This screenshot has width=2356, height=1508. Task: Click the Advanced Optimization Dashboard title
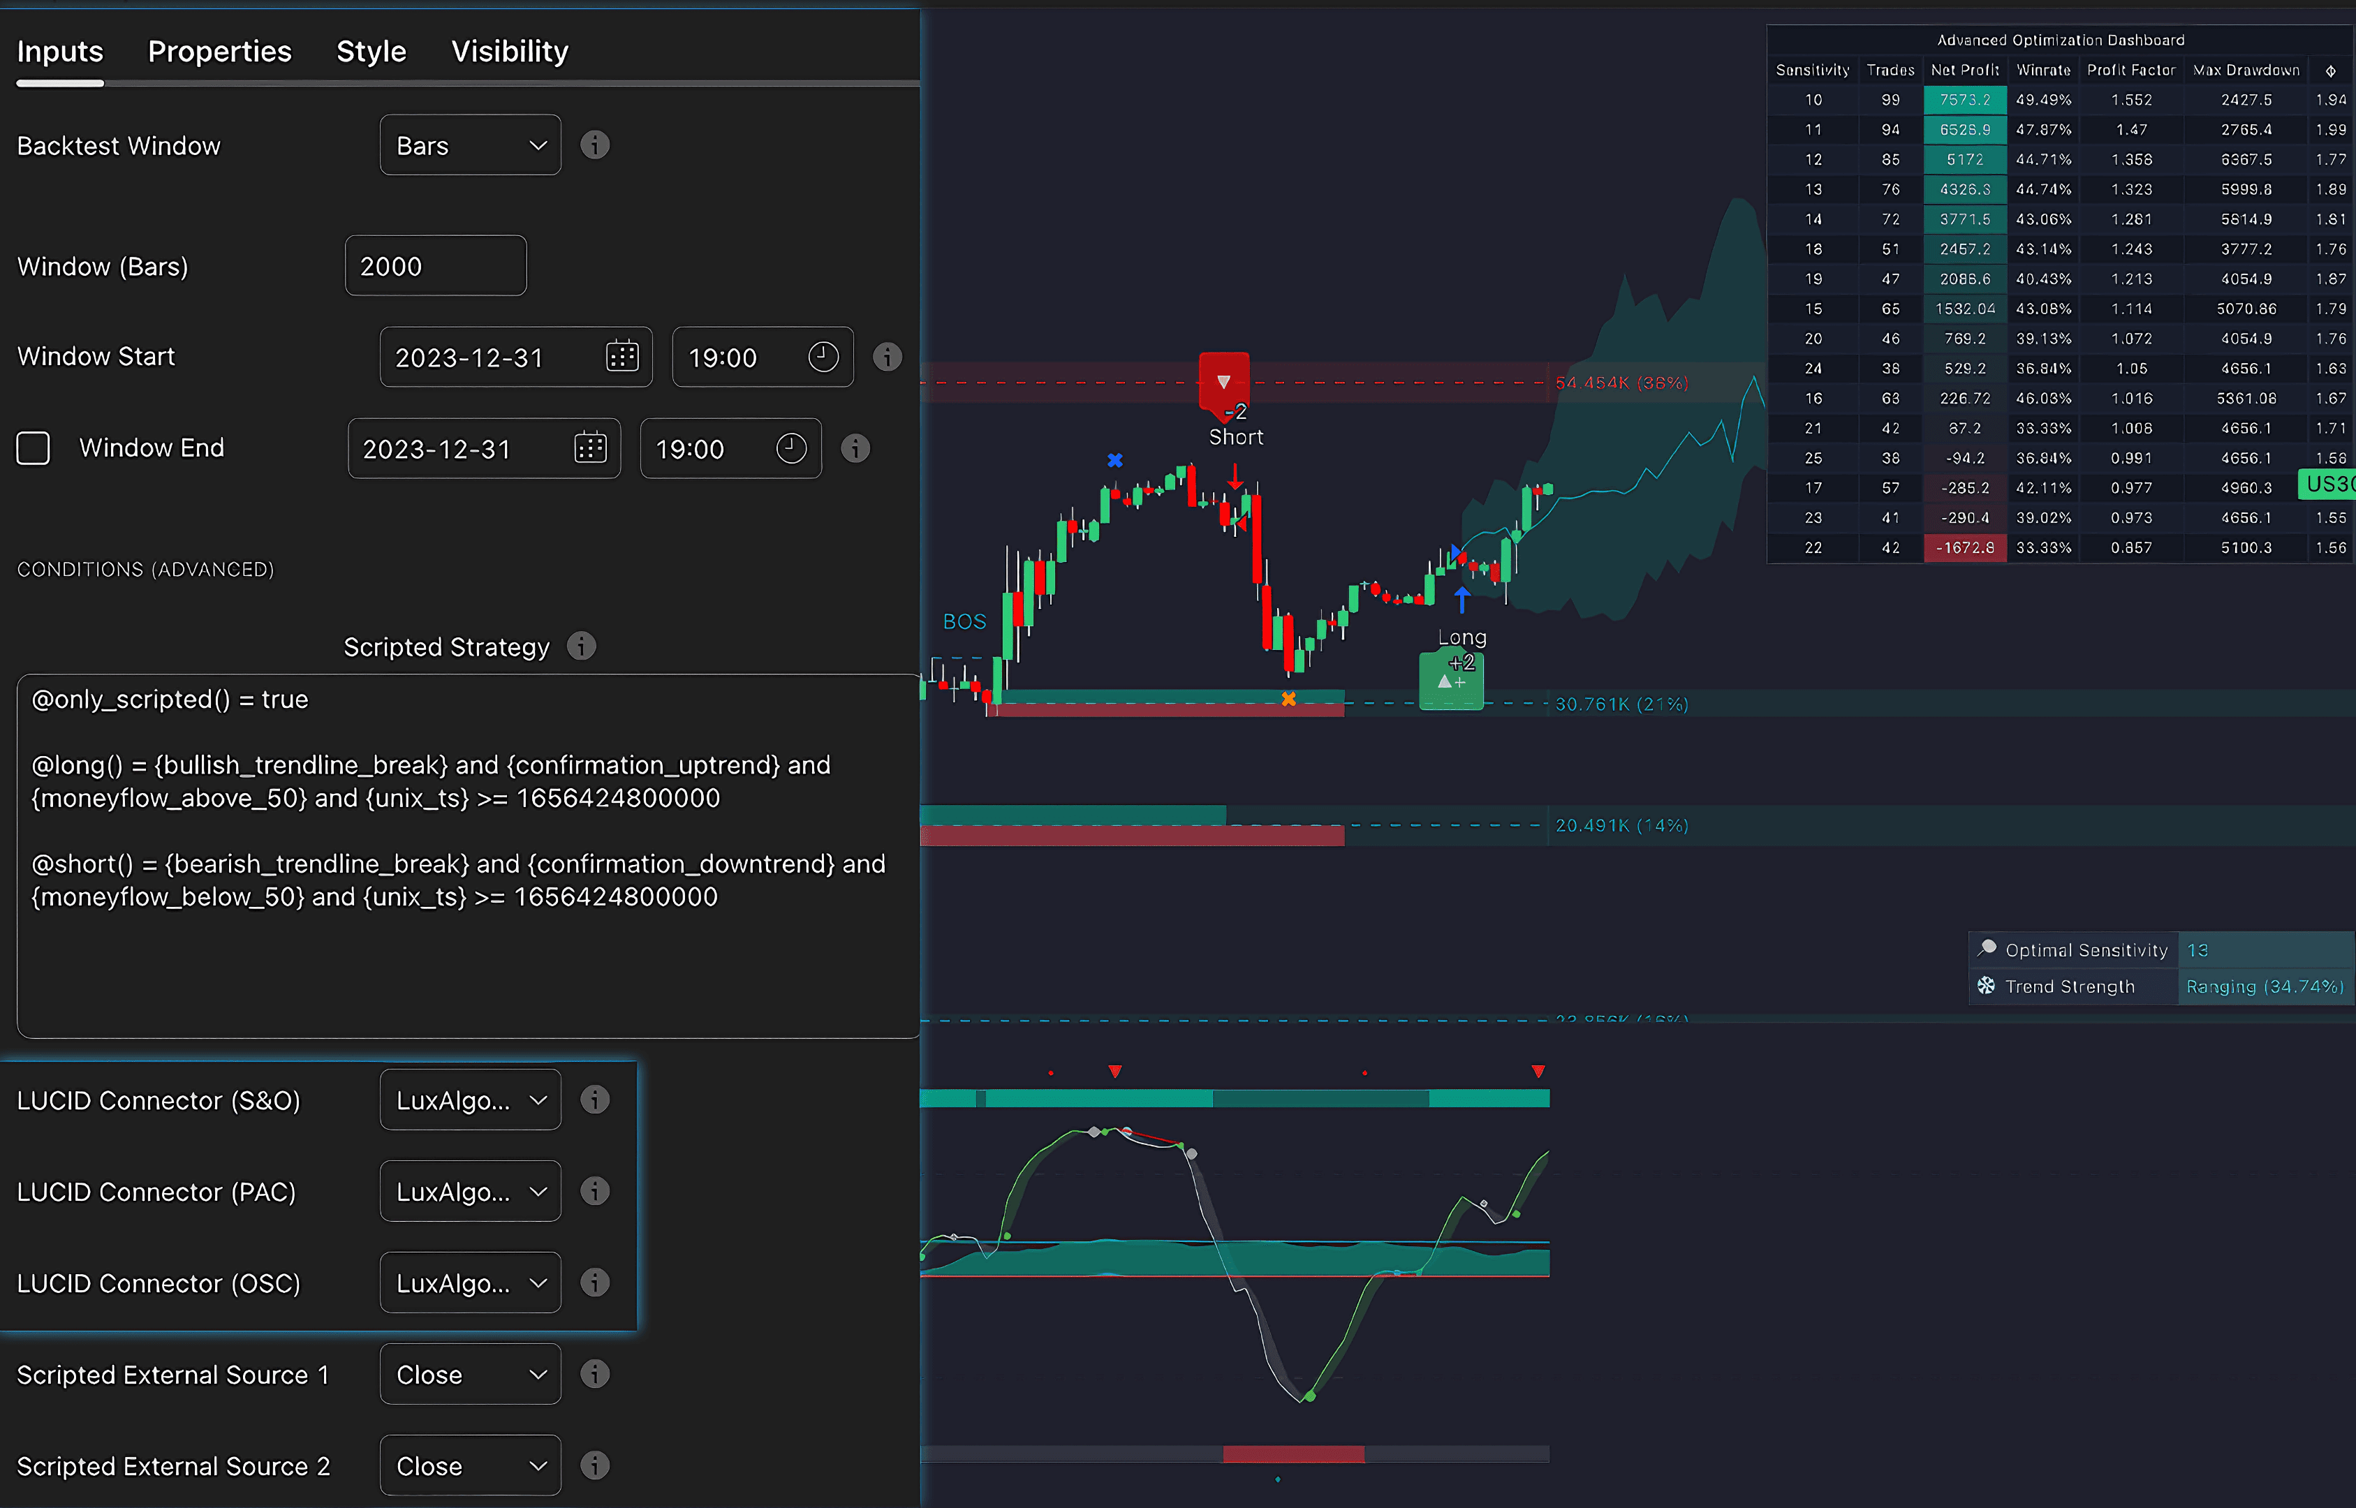(2060, 40)
